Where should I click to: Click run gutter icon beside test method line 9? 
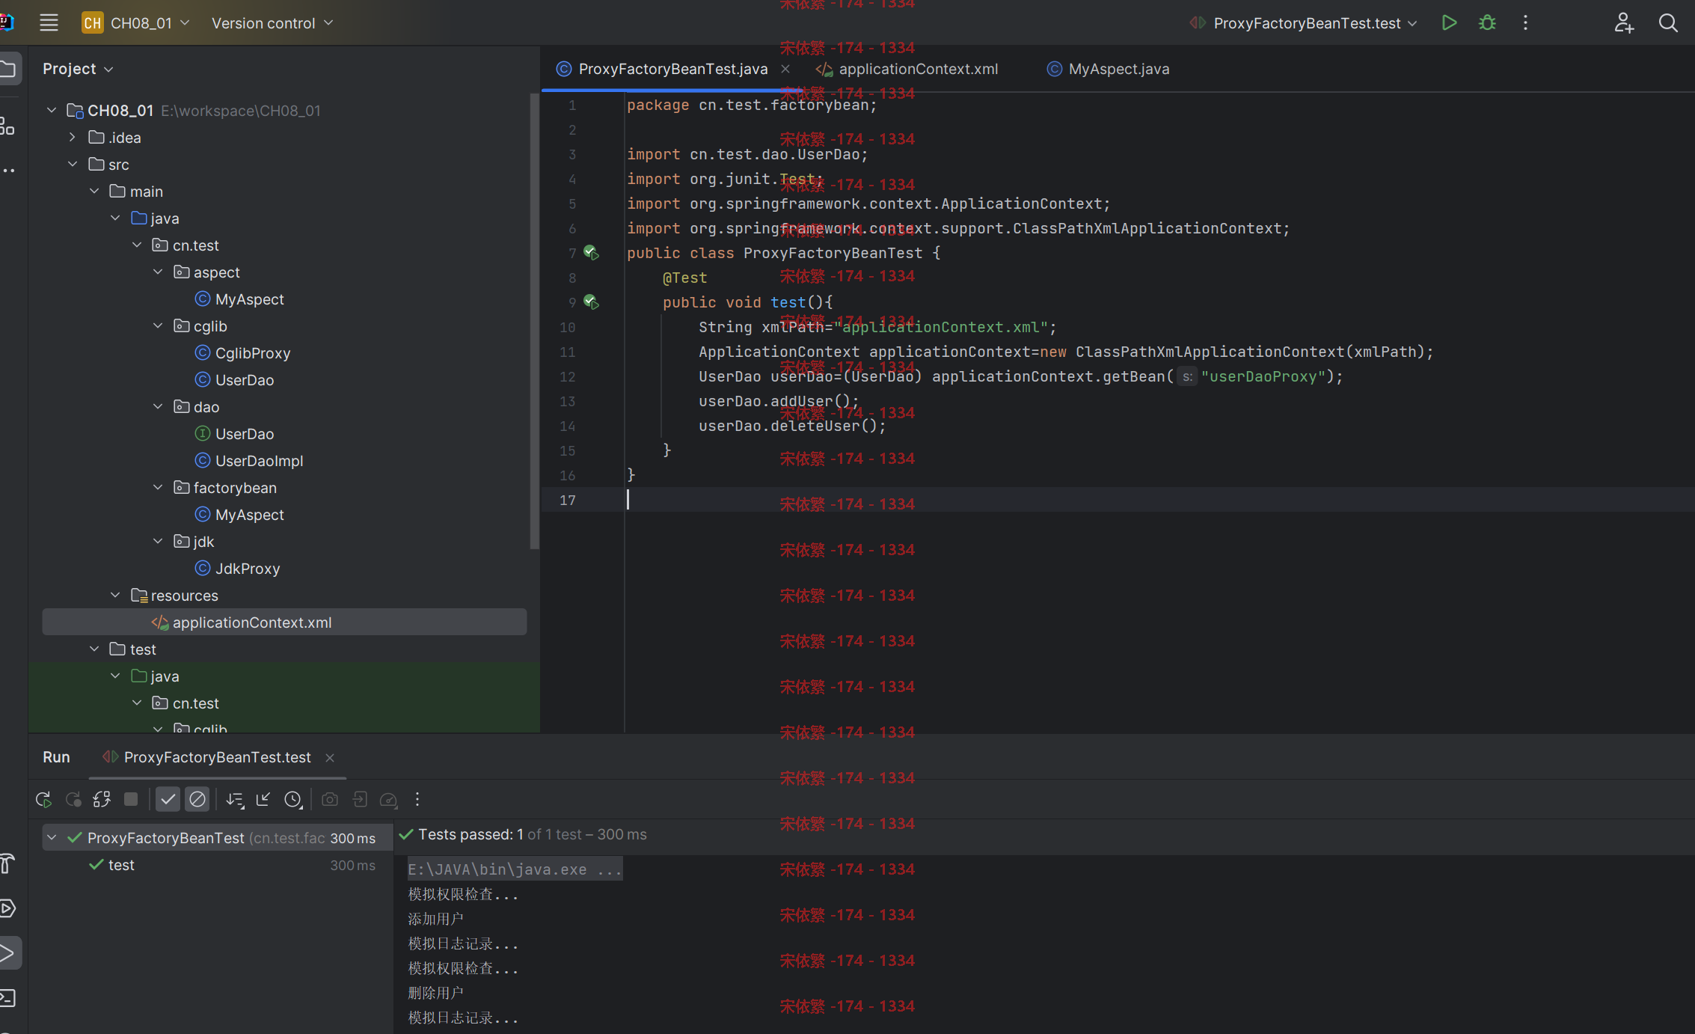(591, 302)
